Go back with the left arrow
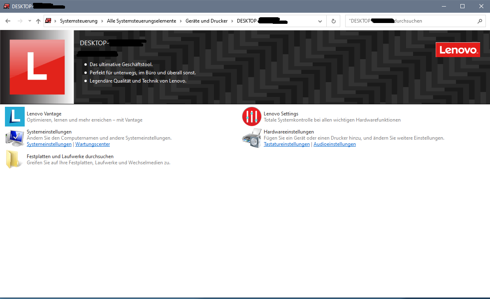Image resolution: width=490 pixels, height=299 pixels. point(8,21)
